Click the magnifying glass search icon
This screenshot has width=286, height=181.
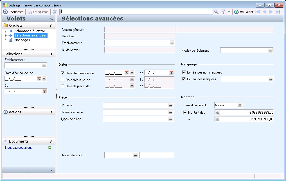click(x=217, y=12)
